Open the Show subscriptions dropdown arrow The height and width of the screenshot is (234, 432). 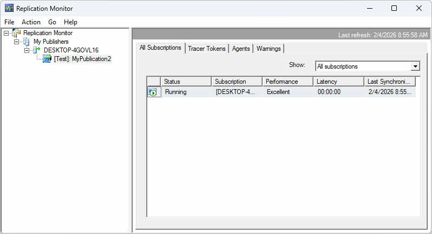[415, 66]
